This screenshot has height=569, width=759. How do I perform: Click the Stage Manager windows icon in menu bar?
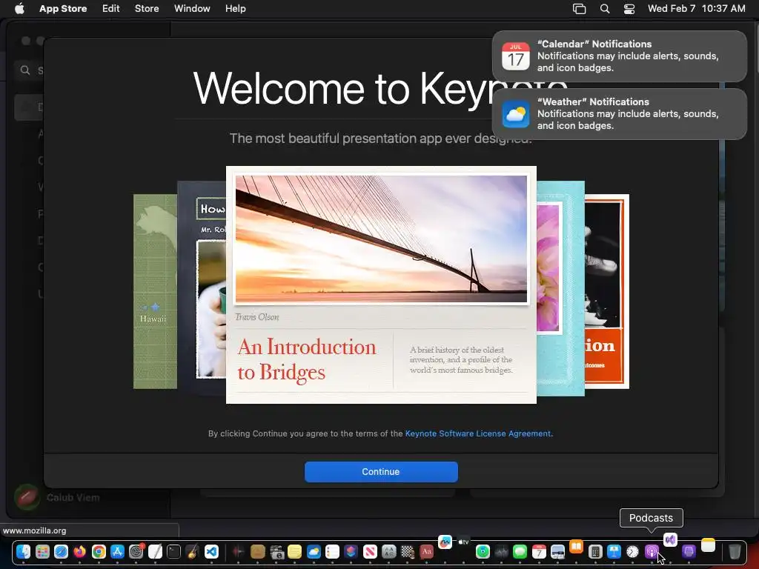tap(579, 8)
